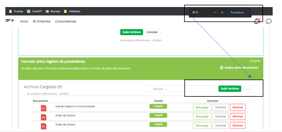This screenshot has height=132, width=282.
Task: Open the ChatGPT bookmark
Action: tap(34, 11)
